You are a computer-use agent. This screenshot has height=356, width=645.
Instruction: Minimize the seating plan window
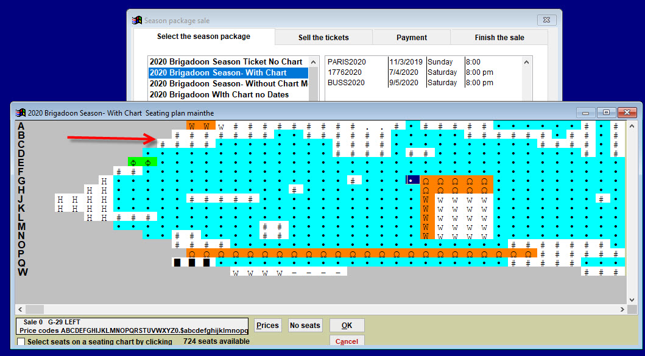click(x=585, y=112)
